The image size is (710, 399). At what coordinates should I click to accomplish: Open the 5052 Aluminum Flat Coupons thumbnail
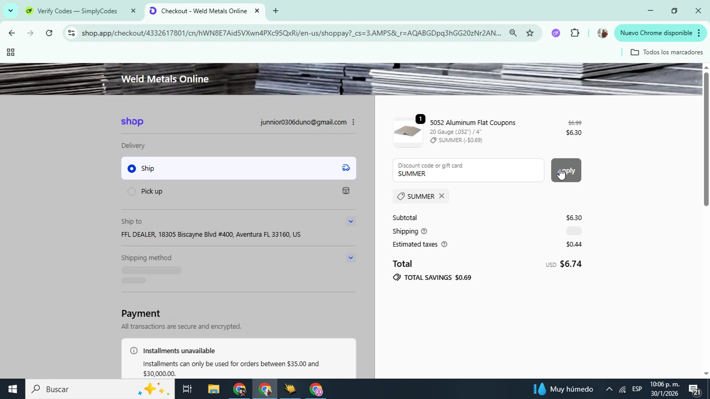pyautogui.click(x=408, y=132)
